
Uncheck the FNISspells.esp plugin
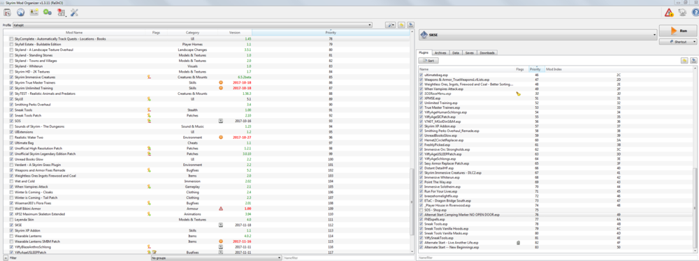coord(421,219)
